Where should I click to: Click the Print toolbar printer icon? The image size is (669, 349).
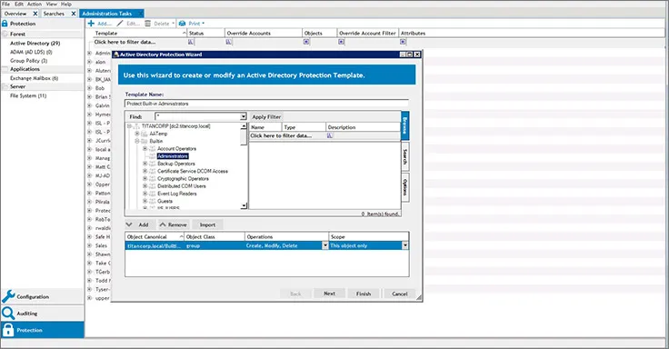[182, 24]
